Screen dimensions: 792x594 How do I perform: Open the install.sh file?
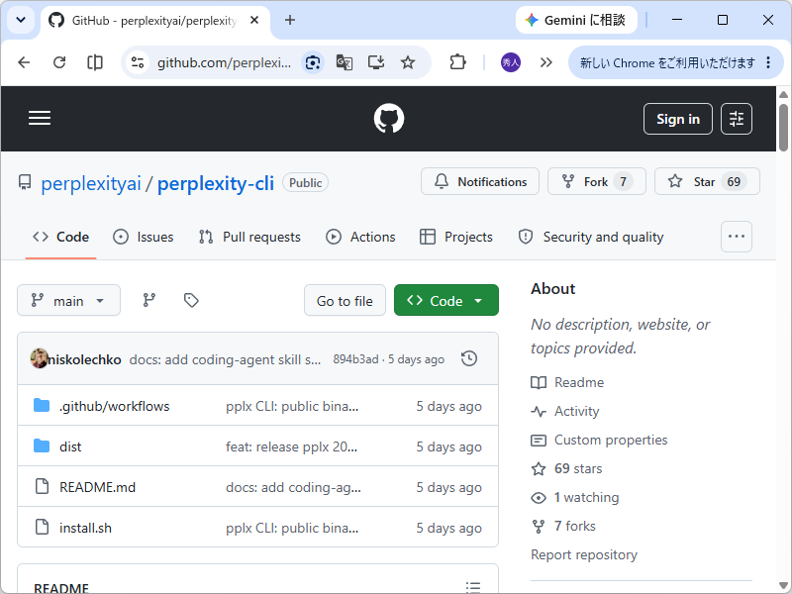pyautogui.click(x=85, y=528)
